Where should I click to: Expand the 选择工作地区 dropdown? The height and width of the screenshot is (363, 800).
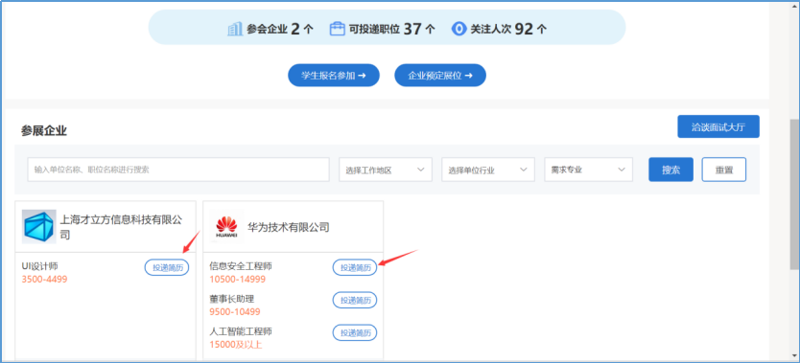click(386, 170)
